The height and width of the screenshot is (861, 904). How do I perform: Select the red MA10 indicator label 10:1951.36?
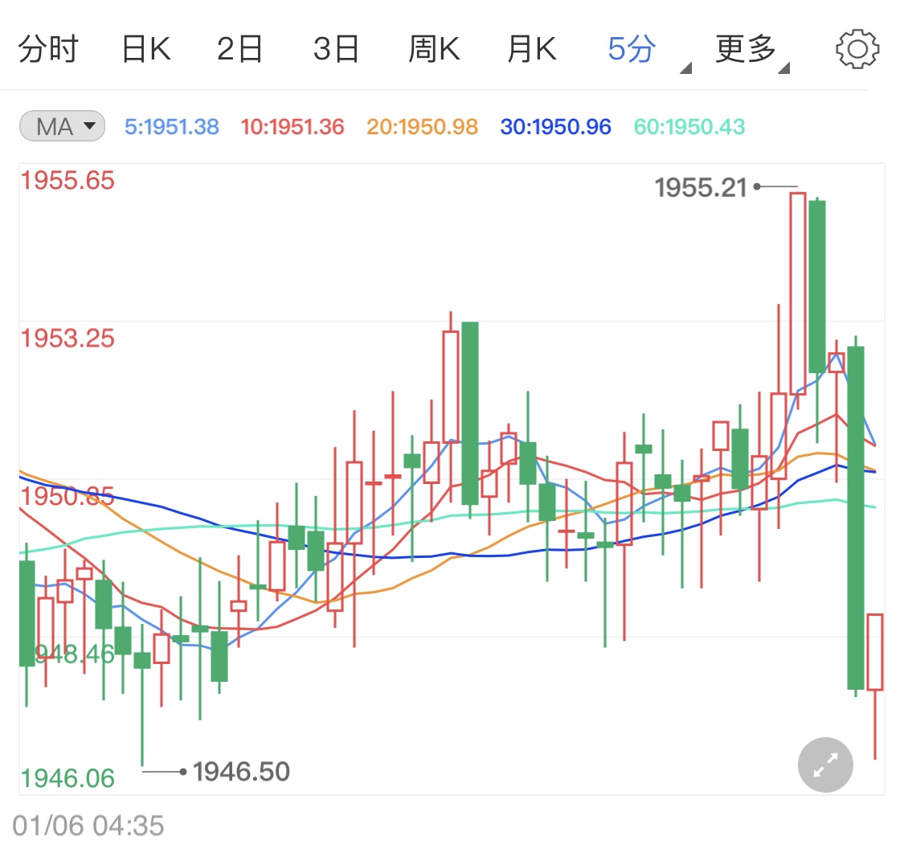click(292, 126)
